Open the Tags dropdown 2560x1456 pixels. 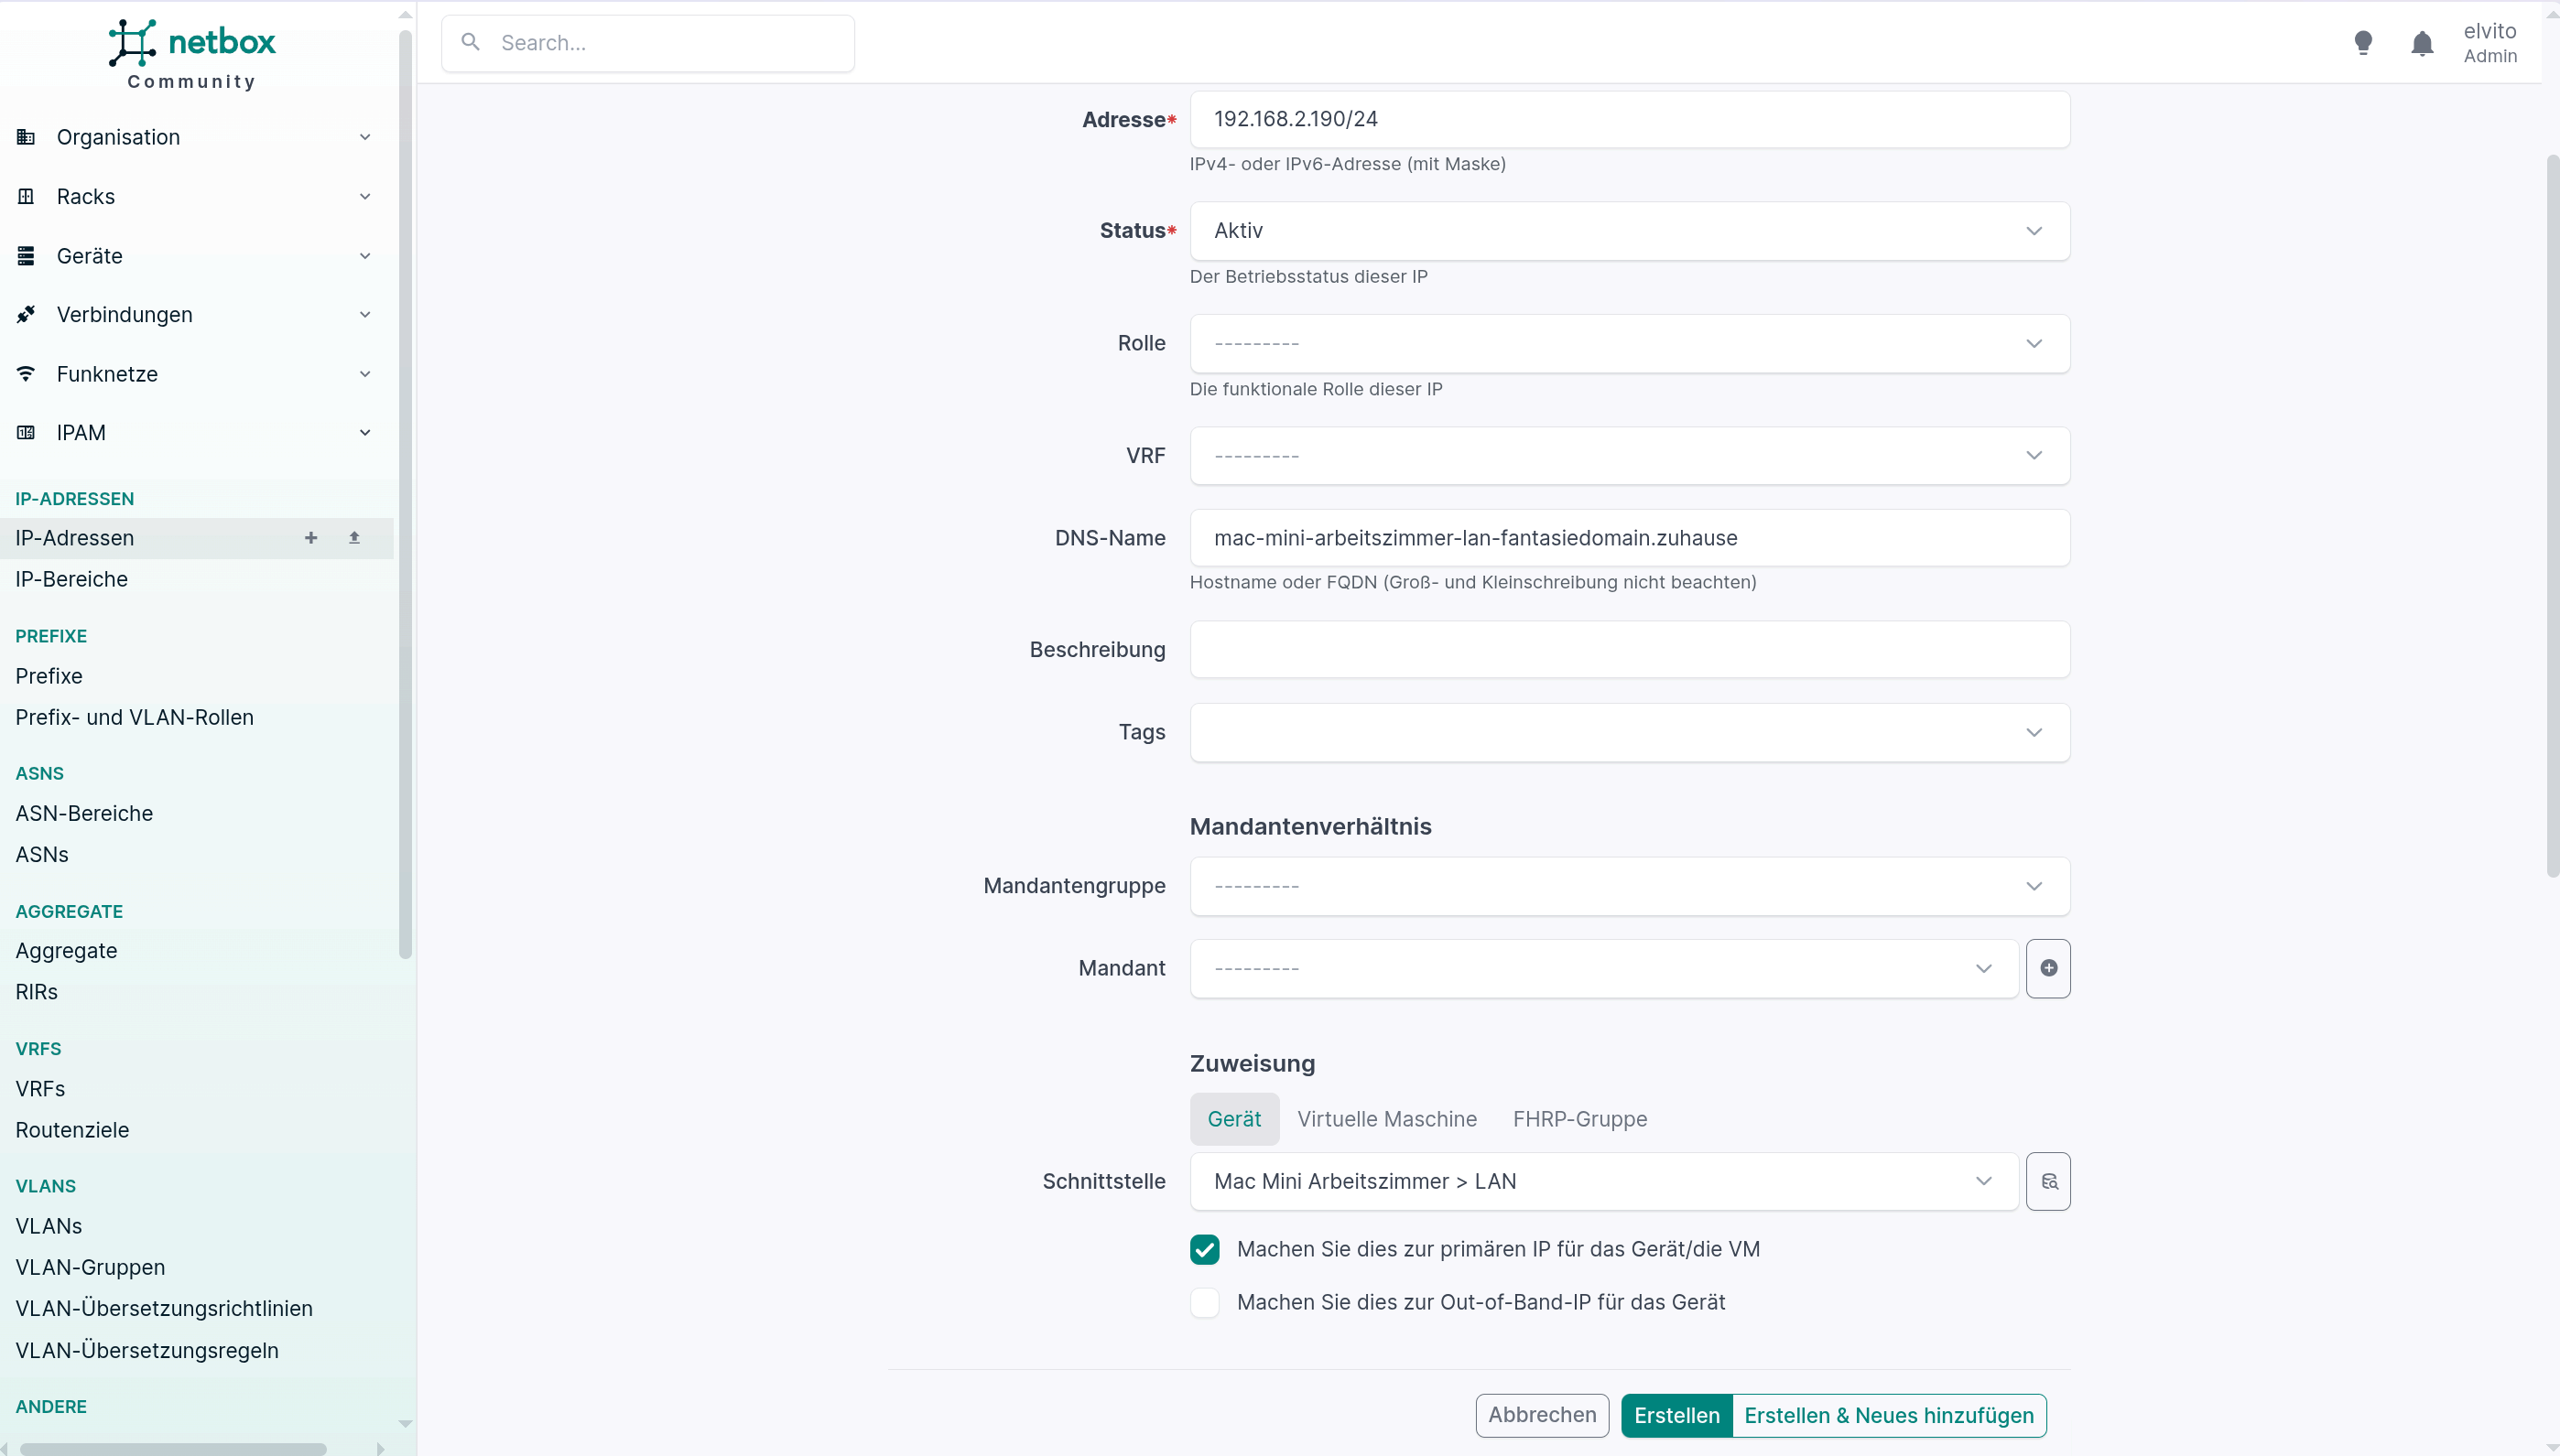pos(1630,732)
